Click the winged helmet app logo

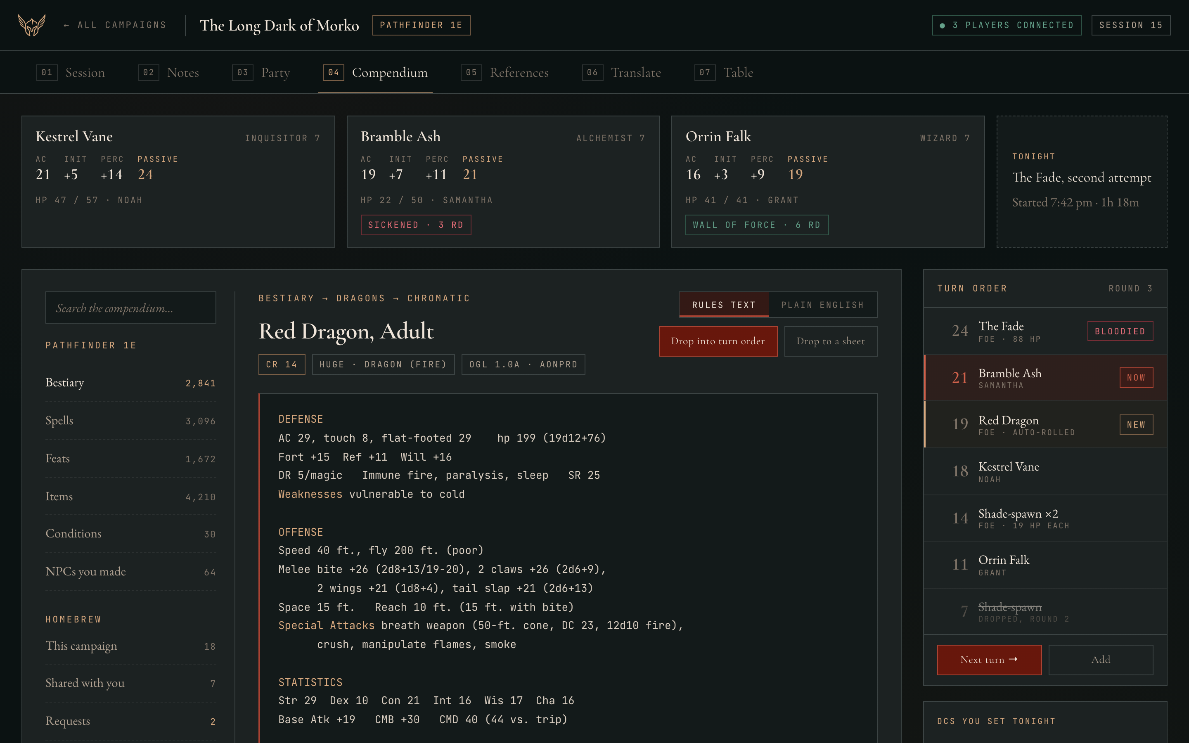[x=32, y=25]
